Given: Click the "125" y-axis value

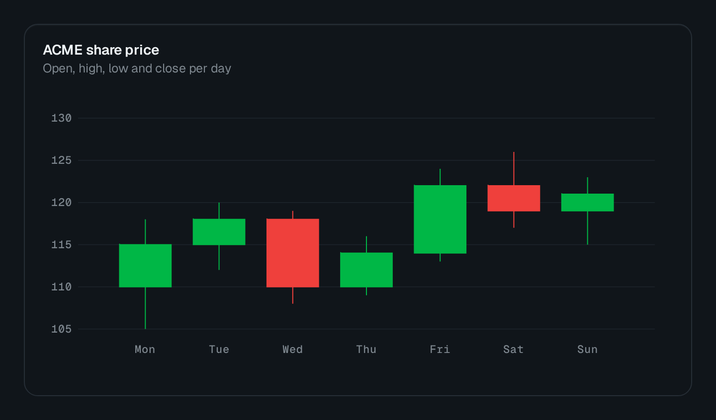Looking at the screenshot, I should (61, 160).
